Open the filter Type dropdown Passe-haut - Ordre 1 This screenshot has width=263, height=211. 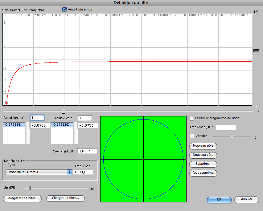39,172
